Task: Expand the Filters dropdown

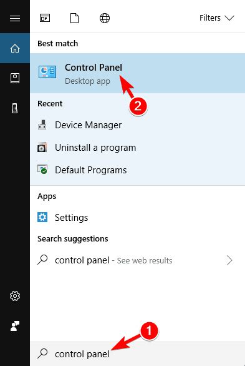Action: point(217,18)
